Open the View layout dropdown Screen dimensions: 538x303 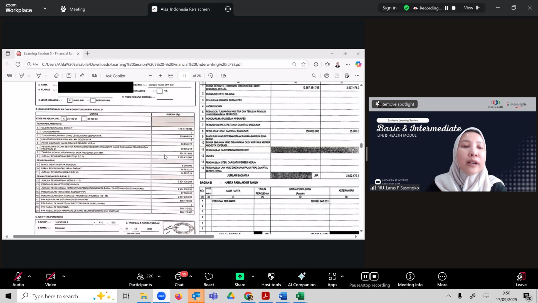(x=472, y=8)
